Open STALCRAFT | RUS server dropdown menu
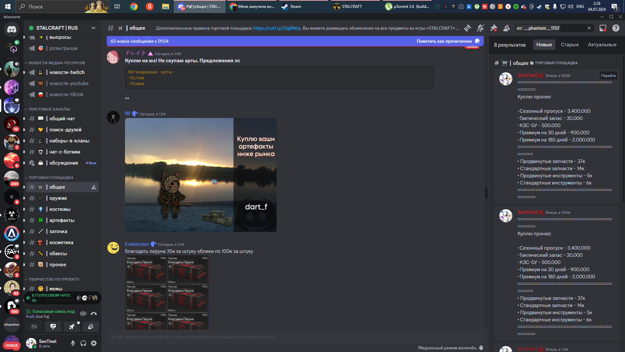 point(94,28)
